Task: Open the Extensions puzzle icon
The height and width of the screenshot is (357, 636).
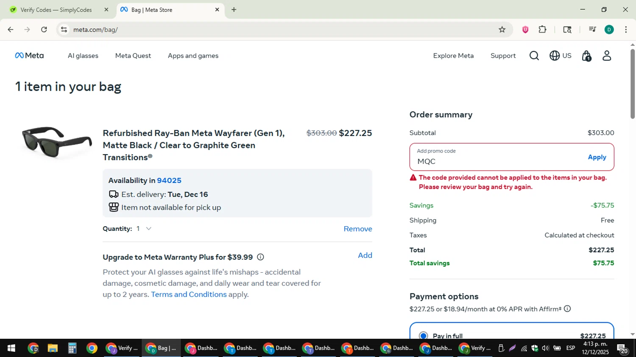Action: coord(542,30)
